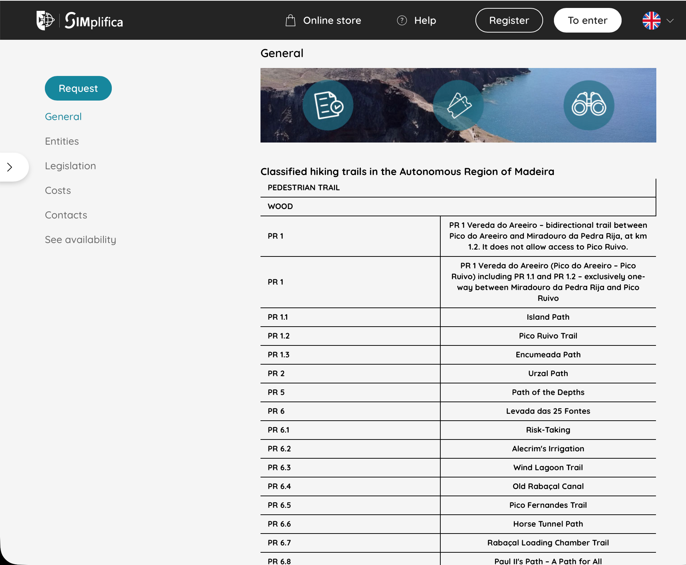
Task: Click the General page heading
Action: pos(282,53)
